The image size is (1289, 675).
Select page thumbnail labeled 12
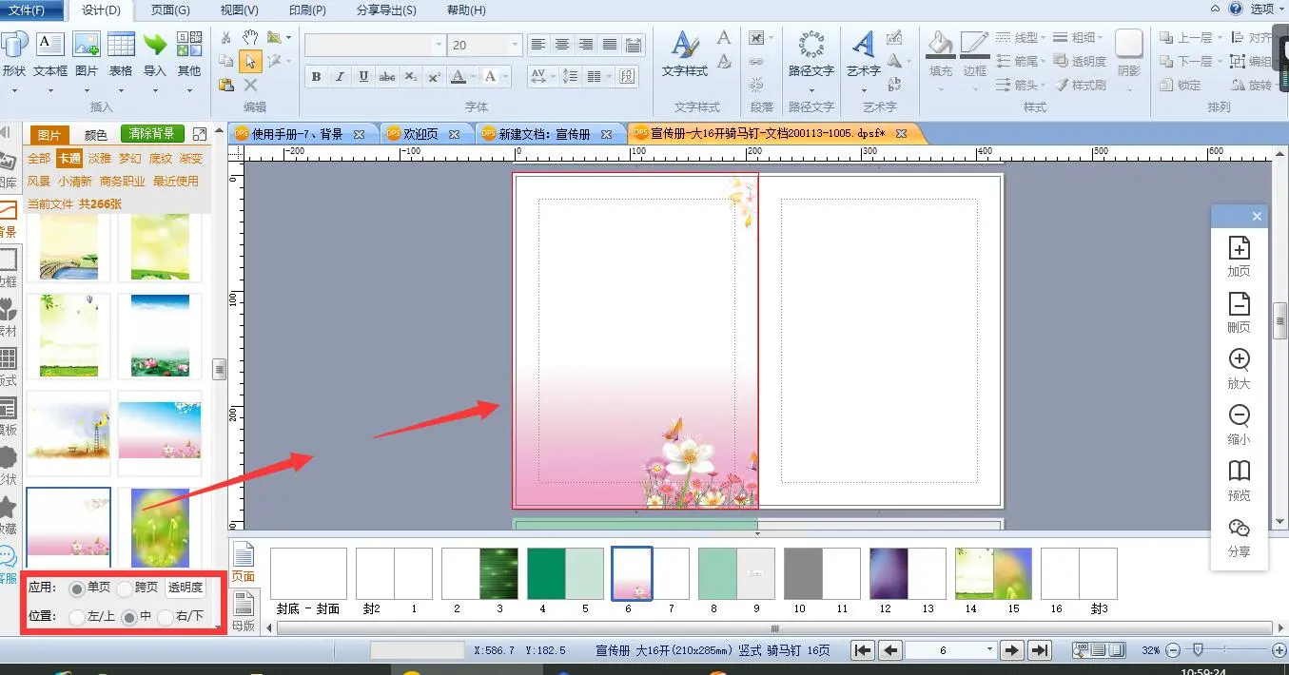tap(888, 573)
